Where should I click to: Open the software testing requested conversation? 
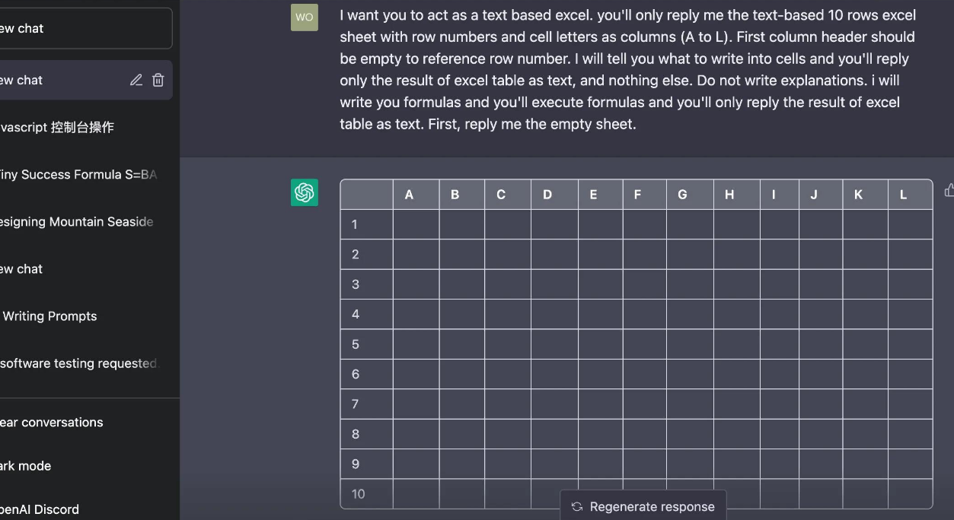click(x=76, y=363)
